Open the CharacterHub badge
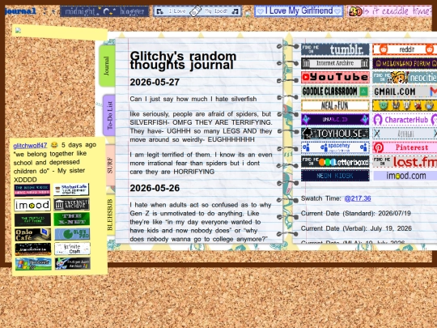The height and width of the screenshot is (328, 437). click(x=405, y=120)
